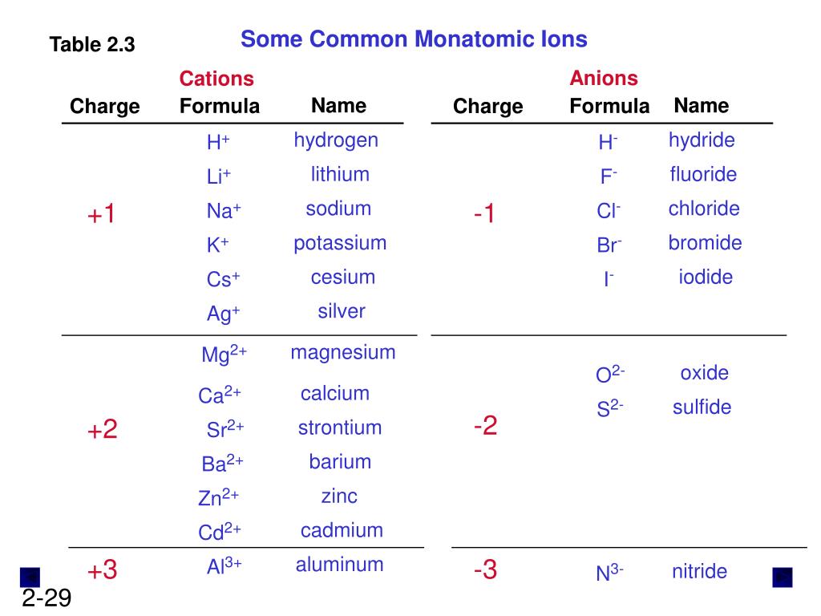Click the next slide arrow icon
Viewport: 821px width, 616px height.
[x=783, y=577]
